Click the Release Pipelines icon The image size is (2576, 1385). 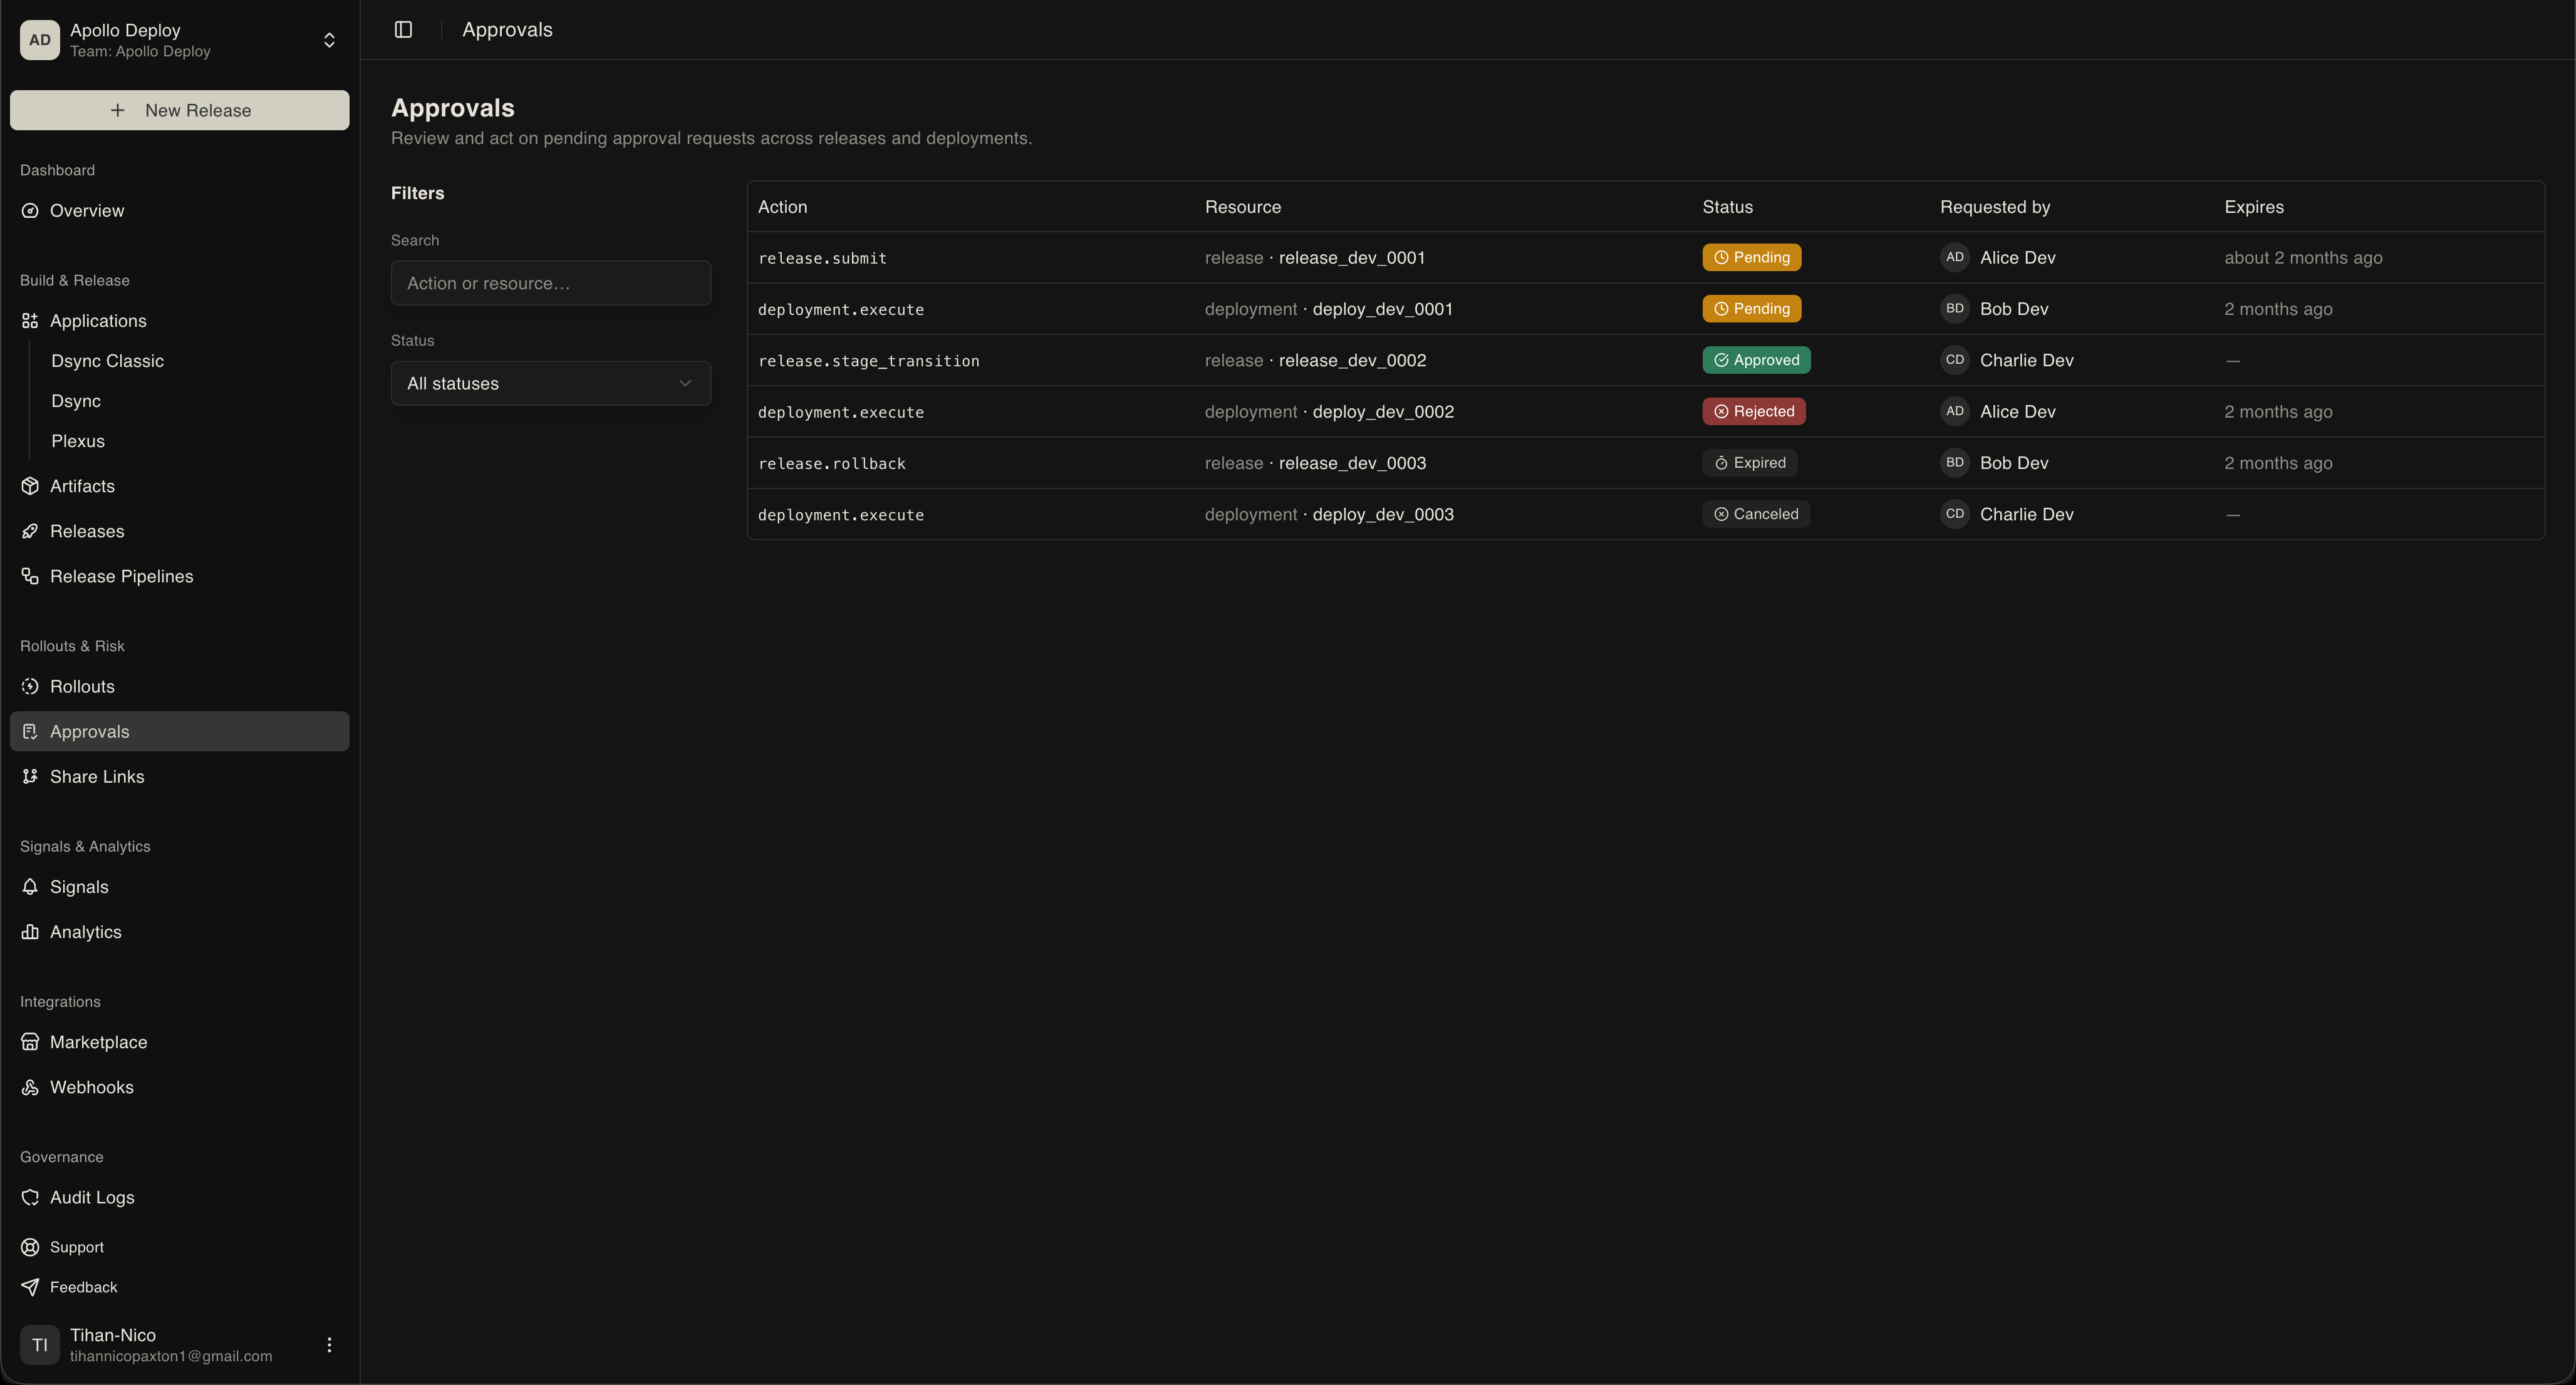30,577
